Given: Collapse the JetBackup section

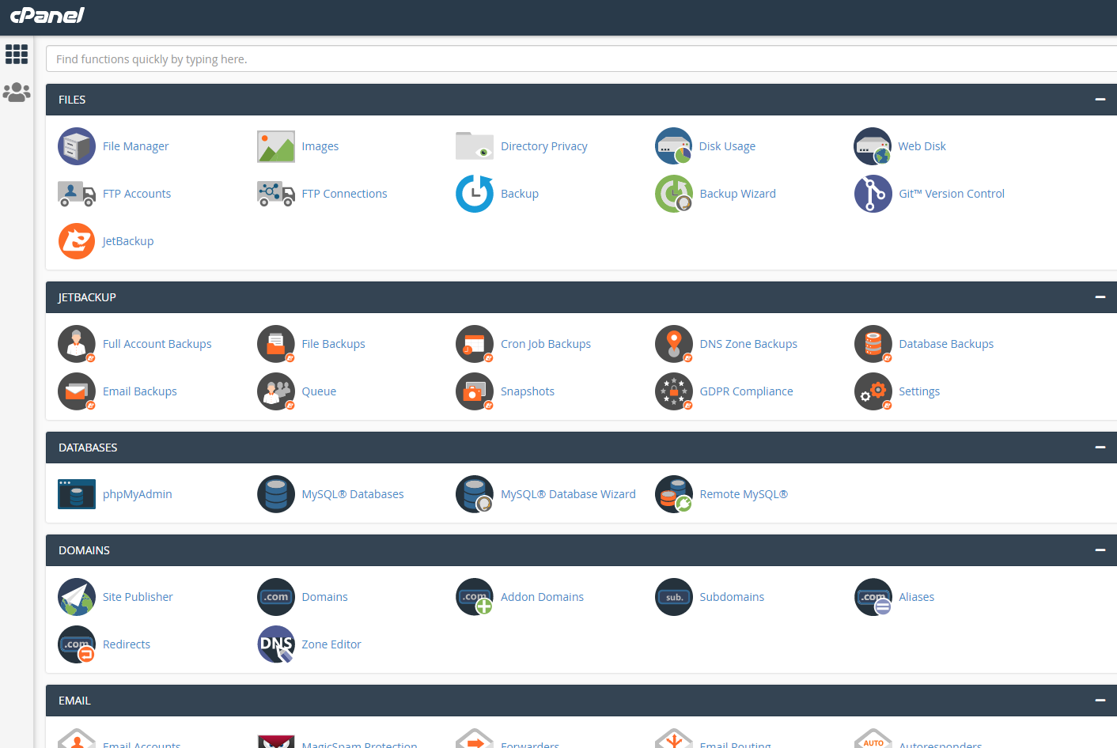Looking at the screenshot, I should point(1100,297).
